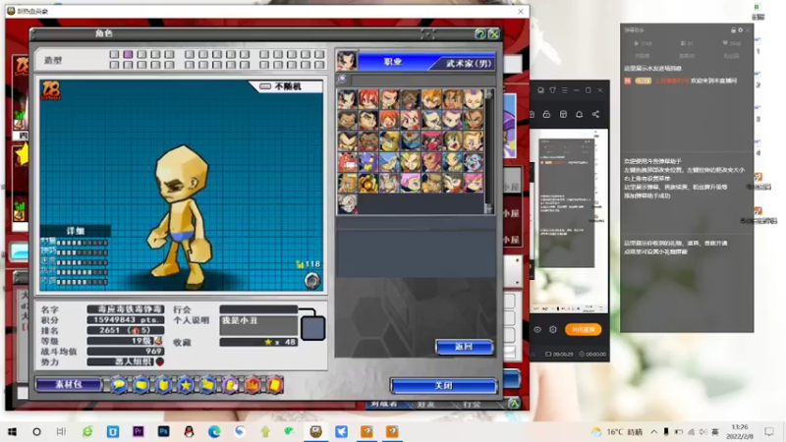Select the white-haired portrait in last row
786x442 pixels.
coord(347,203)
